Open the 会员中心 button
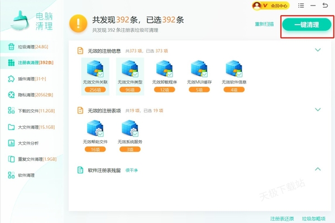The width and height of the screenshot is (335, 223). point(270,6)
